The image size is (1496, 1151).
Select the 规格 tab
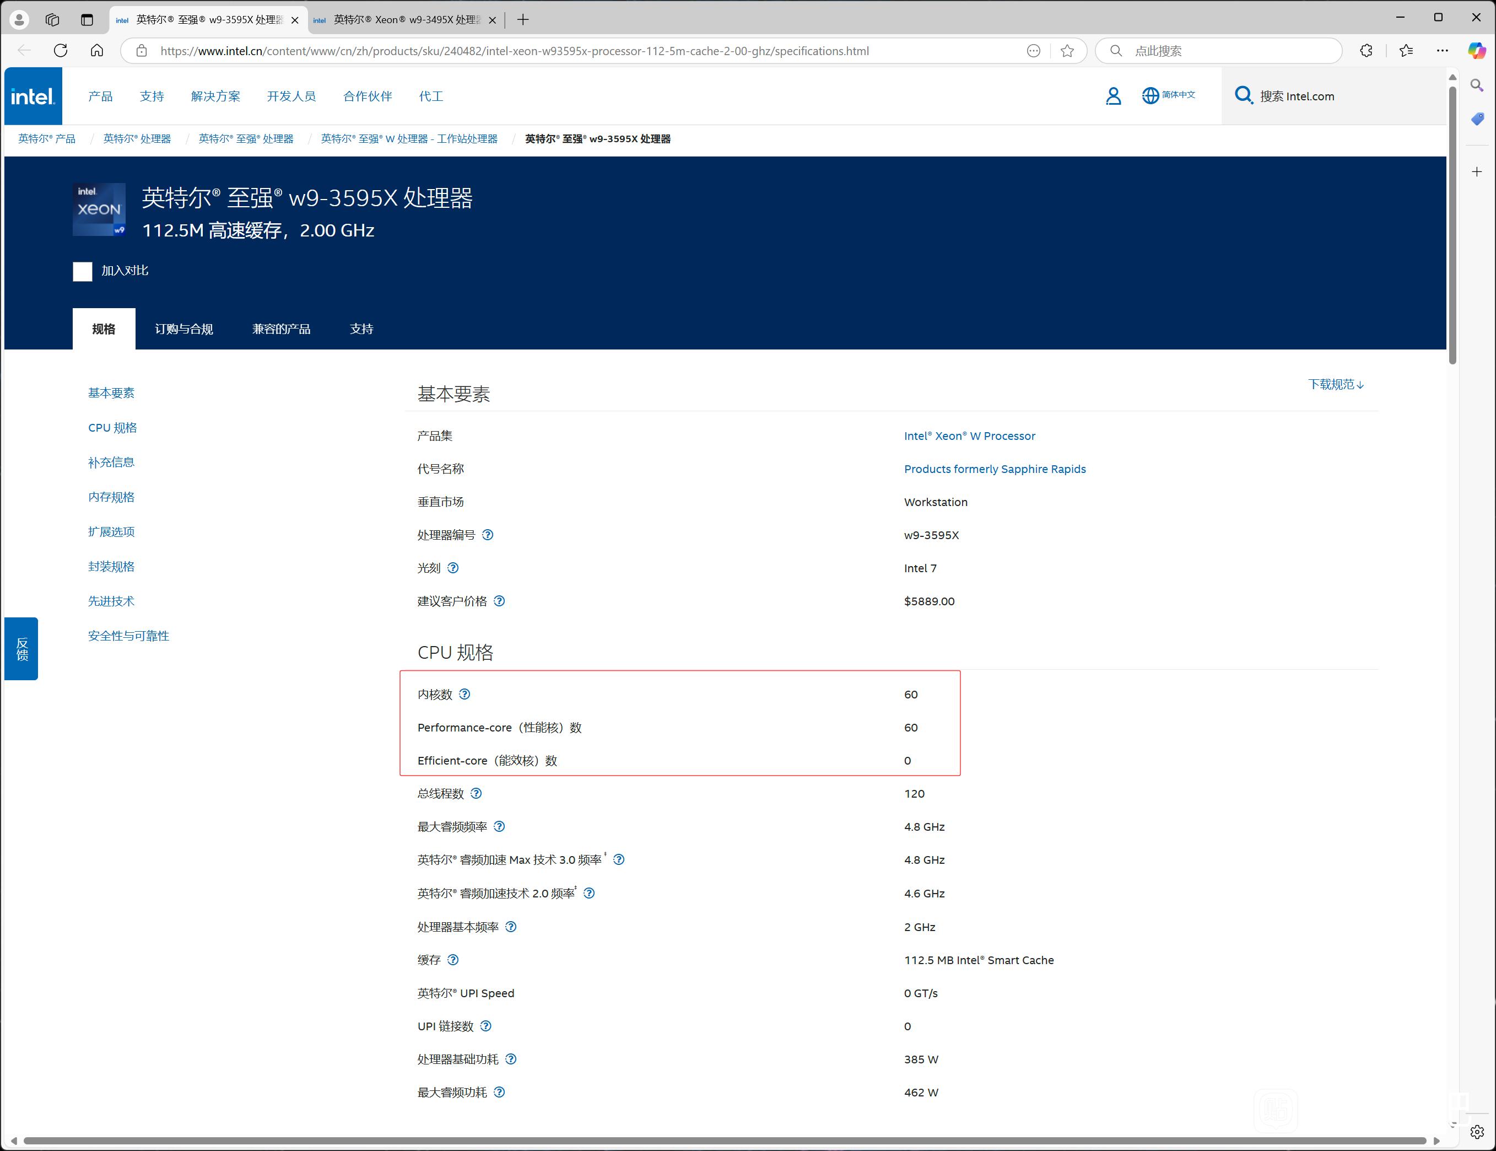[104, 329]
